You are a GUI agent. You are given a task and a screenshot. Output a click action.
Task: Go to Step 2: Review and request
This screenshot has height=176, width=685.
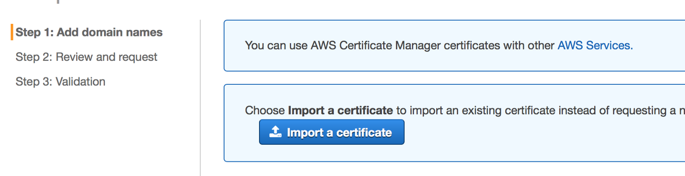[x=86, y=57]
